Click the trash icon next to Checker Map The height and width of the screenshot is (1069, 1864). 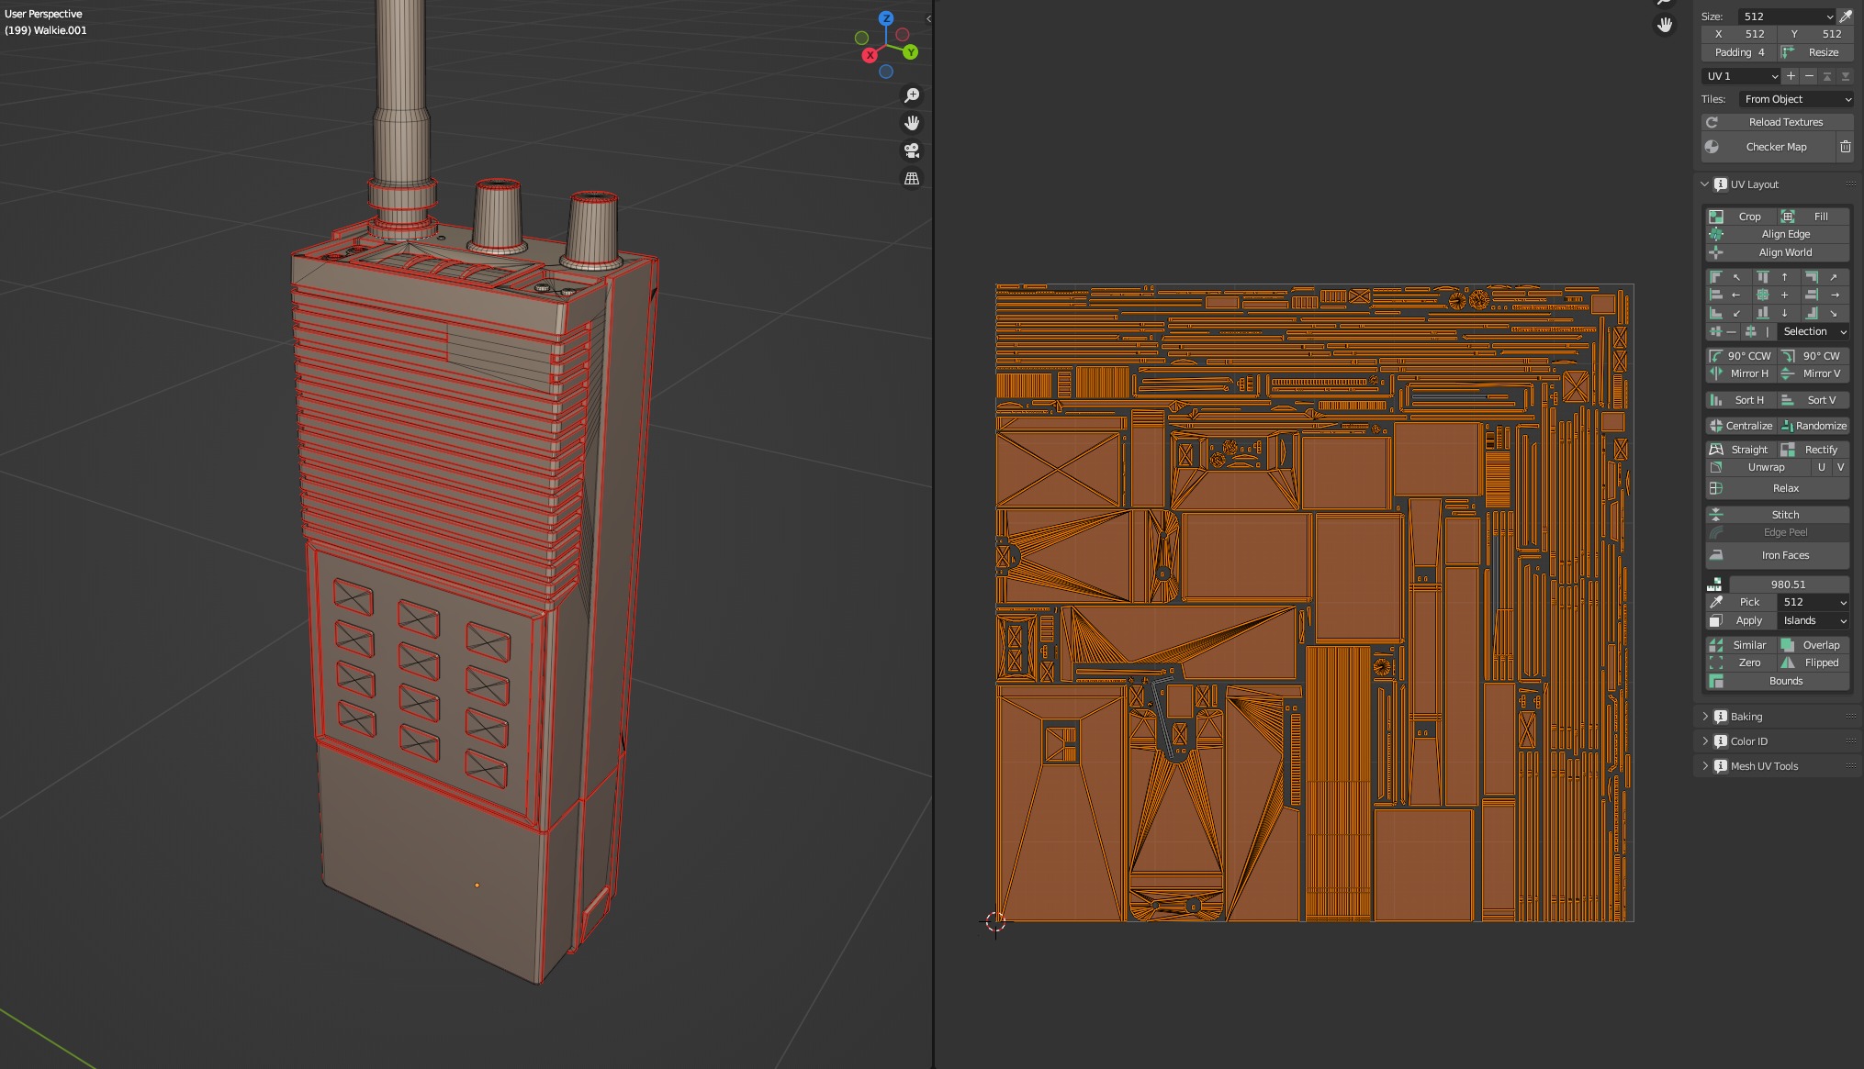(x=1847, y=147)
